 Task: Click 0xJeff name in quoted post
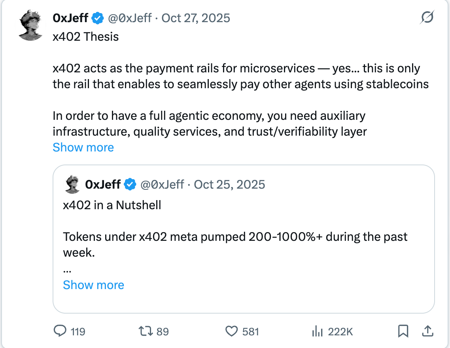tap(103, 184)
